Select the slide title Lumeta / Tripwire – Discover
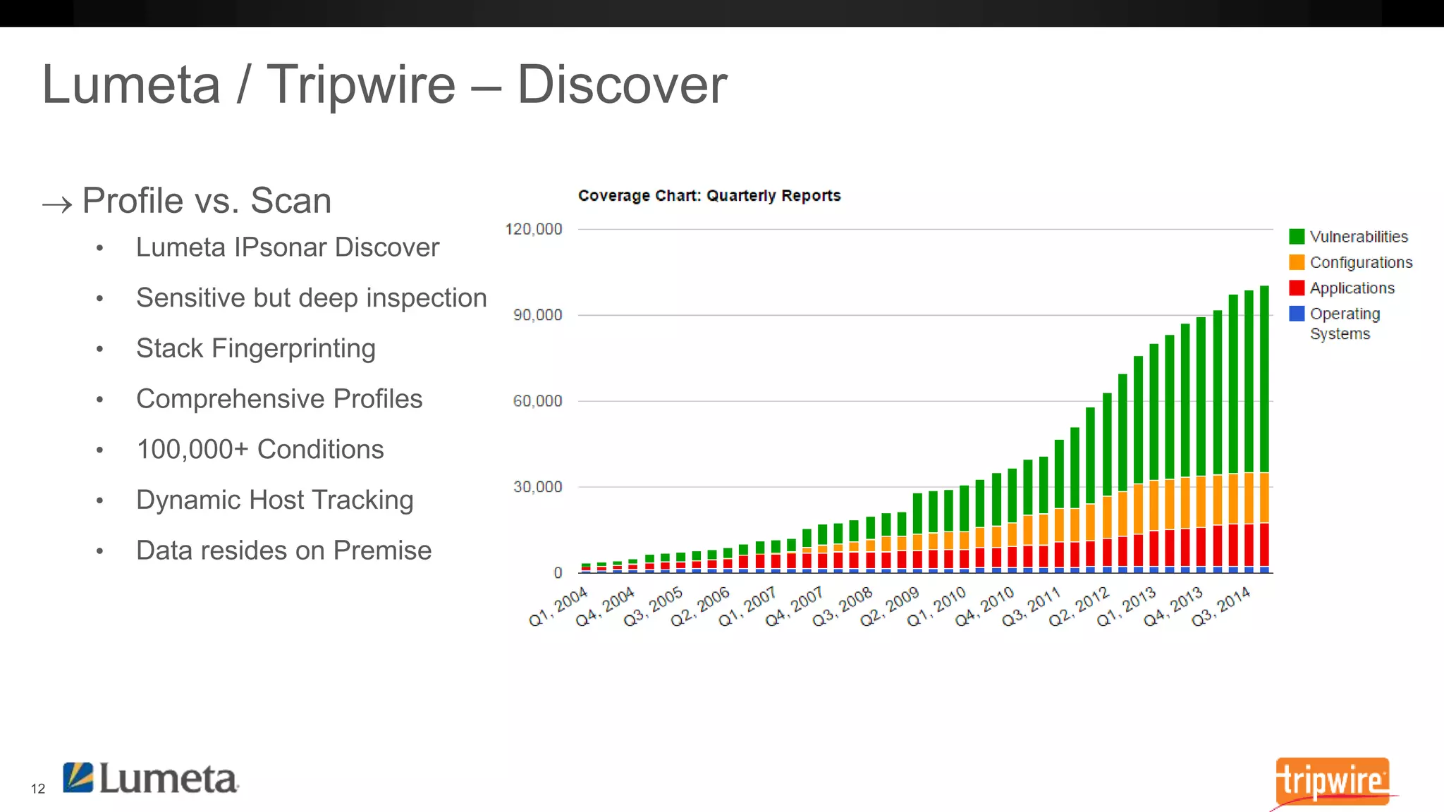 [x=384, y=85]
